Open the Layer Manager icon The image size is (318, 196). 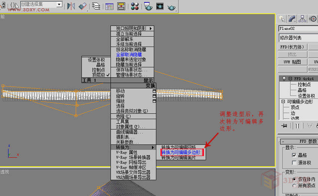[96, 6]
